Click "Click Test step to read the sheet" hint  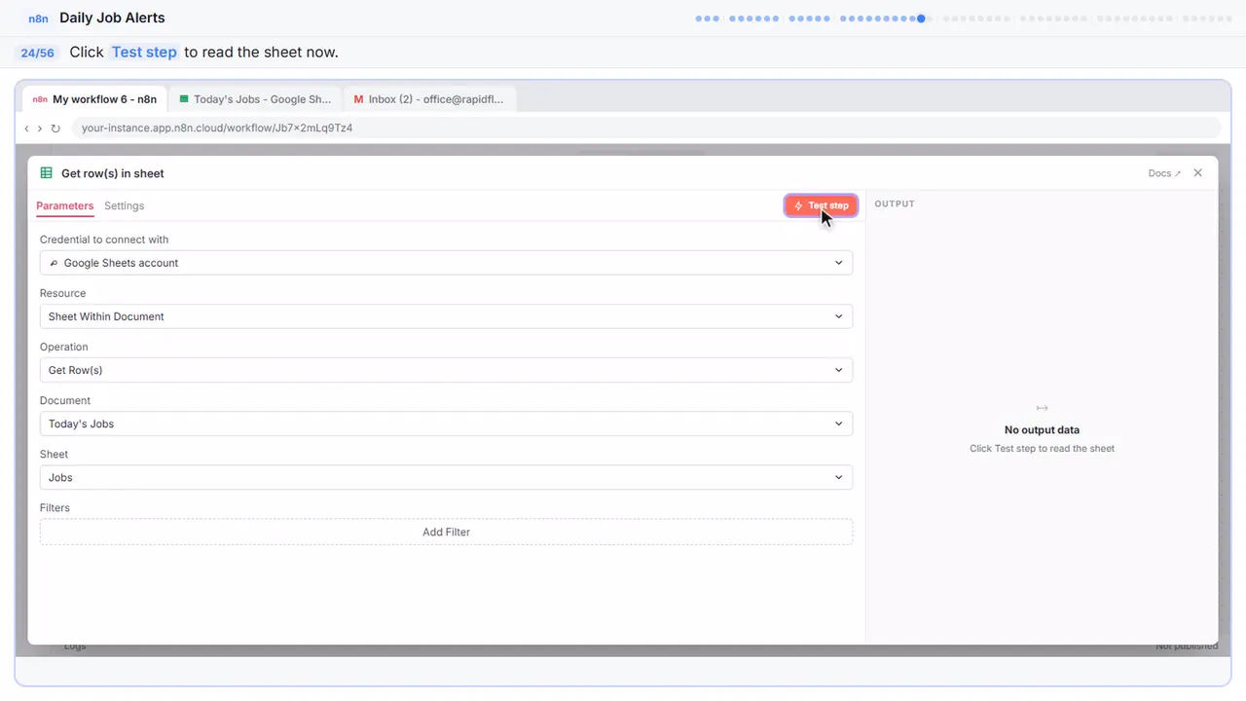(1042, 449)
